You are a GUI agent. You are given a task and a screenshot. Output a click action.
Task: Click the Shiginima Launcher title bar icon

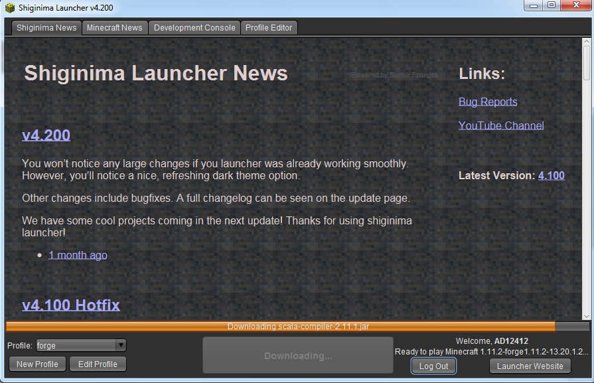click(10, 7)
